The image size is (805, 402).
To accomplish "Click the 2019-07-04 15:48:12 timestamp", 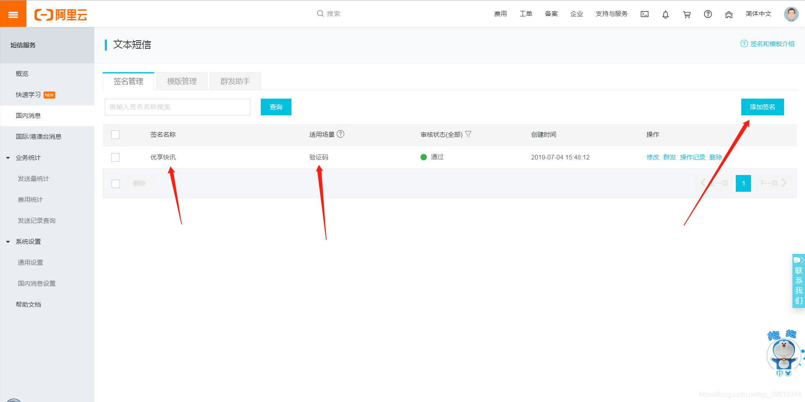I will pos(560,157).
